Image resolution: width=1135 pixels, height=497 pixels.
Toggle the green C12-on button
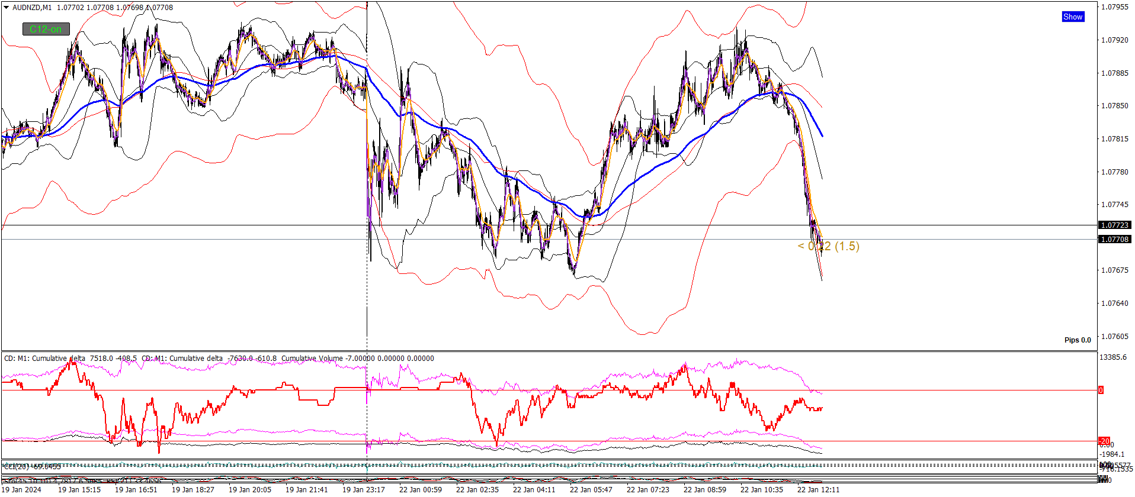point(46,29)
